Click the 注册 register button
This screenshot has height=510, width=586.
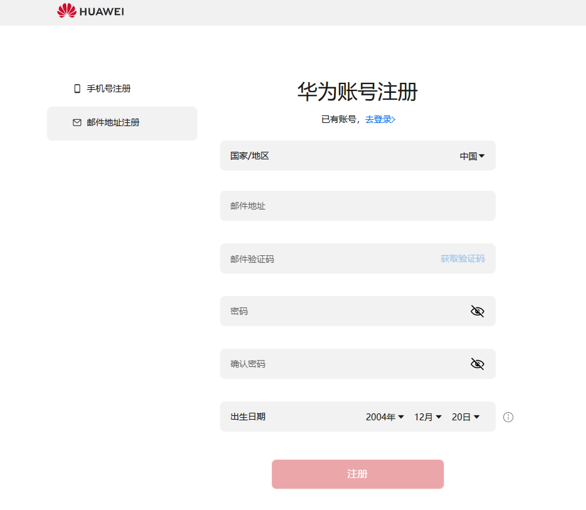point(358,474)
